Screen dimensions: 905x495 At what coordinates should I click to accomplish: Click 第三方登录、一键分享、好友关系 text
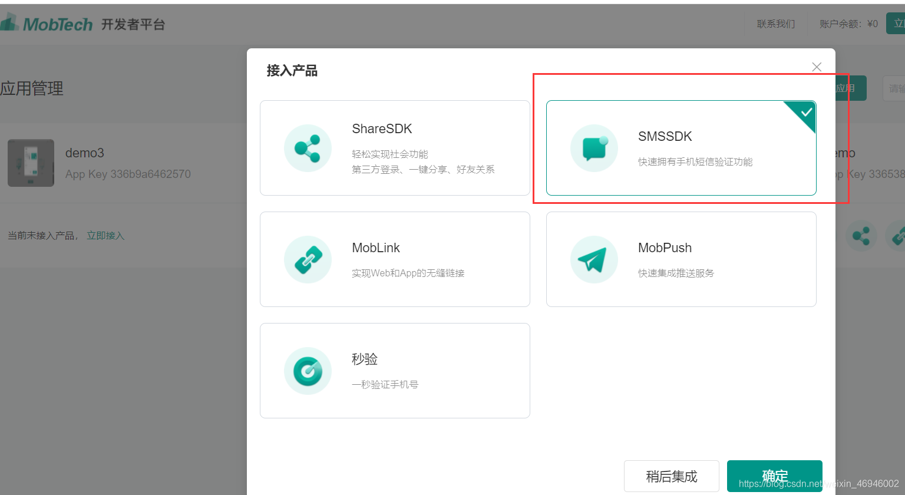(x=423, y=170)
